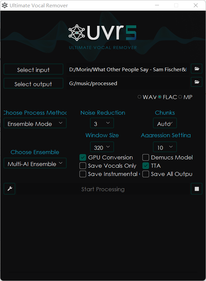Screen dimensions: 206x281
Task: Open advanced settings with wrench icon
Action: click(9, 189)
